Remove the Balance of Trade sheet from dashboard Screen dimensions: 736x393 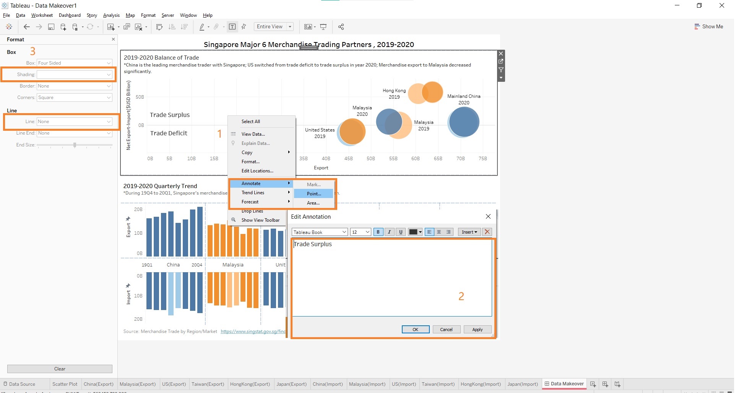tap(501, 54)
